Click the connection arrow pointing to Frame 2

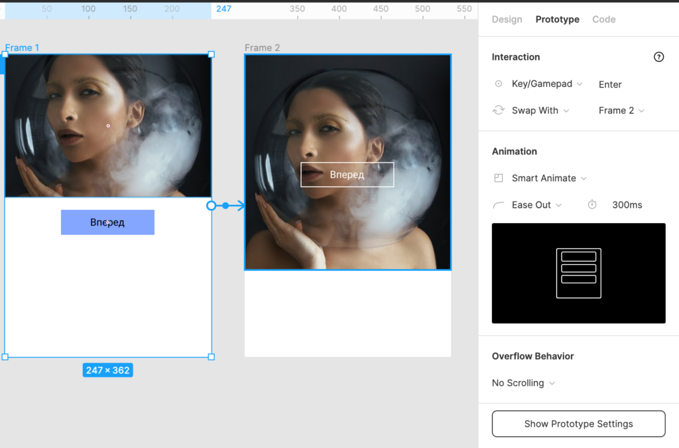point(239,206)
